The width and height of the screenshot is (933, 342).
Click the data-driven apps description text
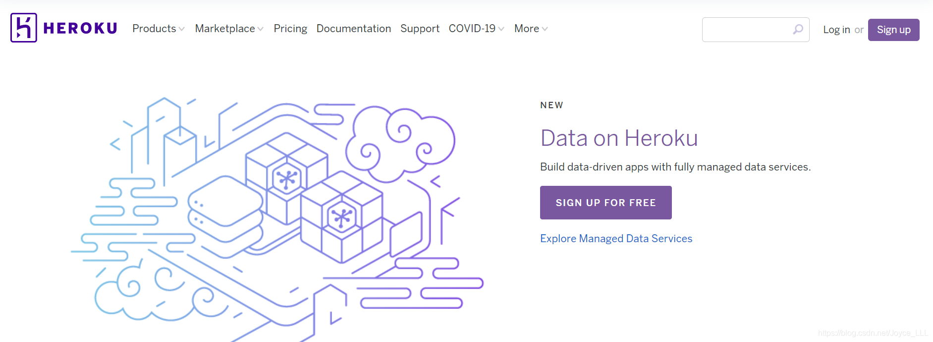point(675,167)
